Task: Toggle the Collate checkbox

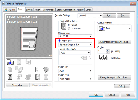Action: point(112,58)
